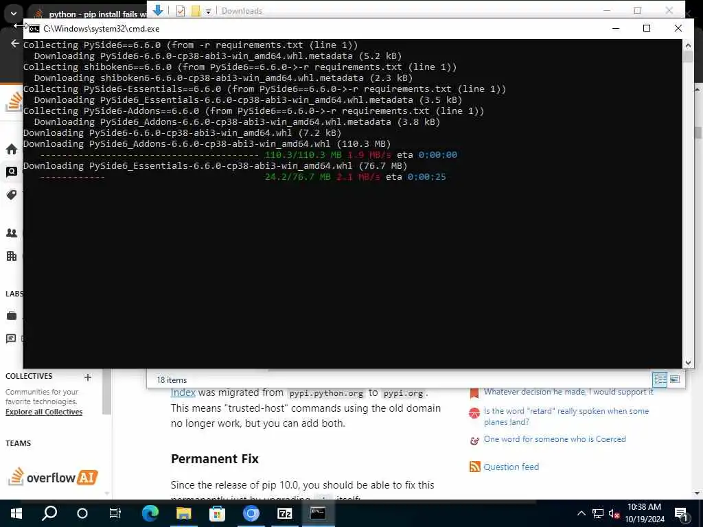Click the Stack Overflow logo
This screenshot has height=527, width=703.
click(14, 102)
